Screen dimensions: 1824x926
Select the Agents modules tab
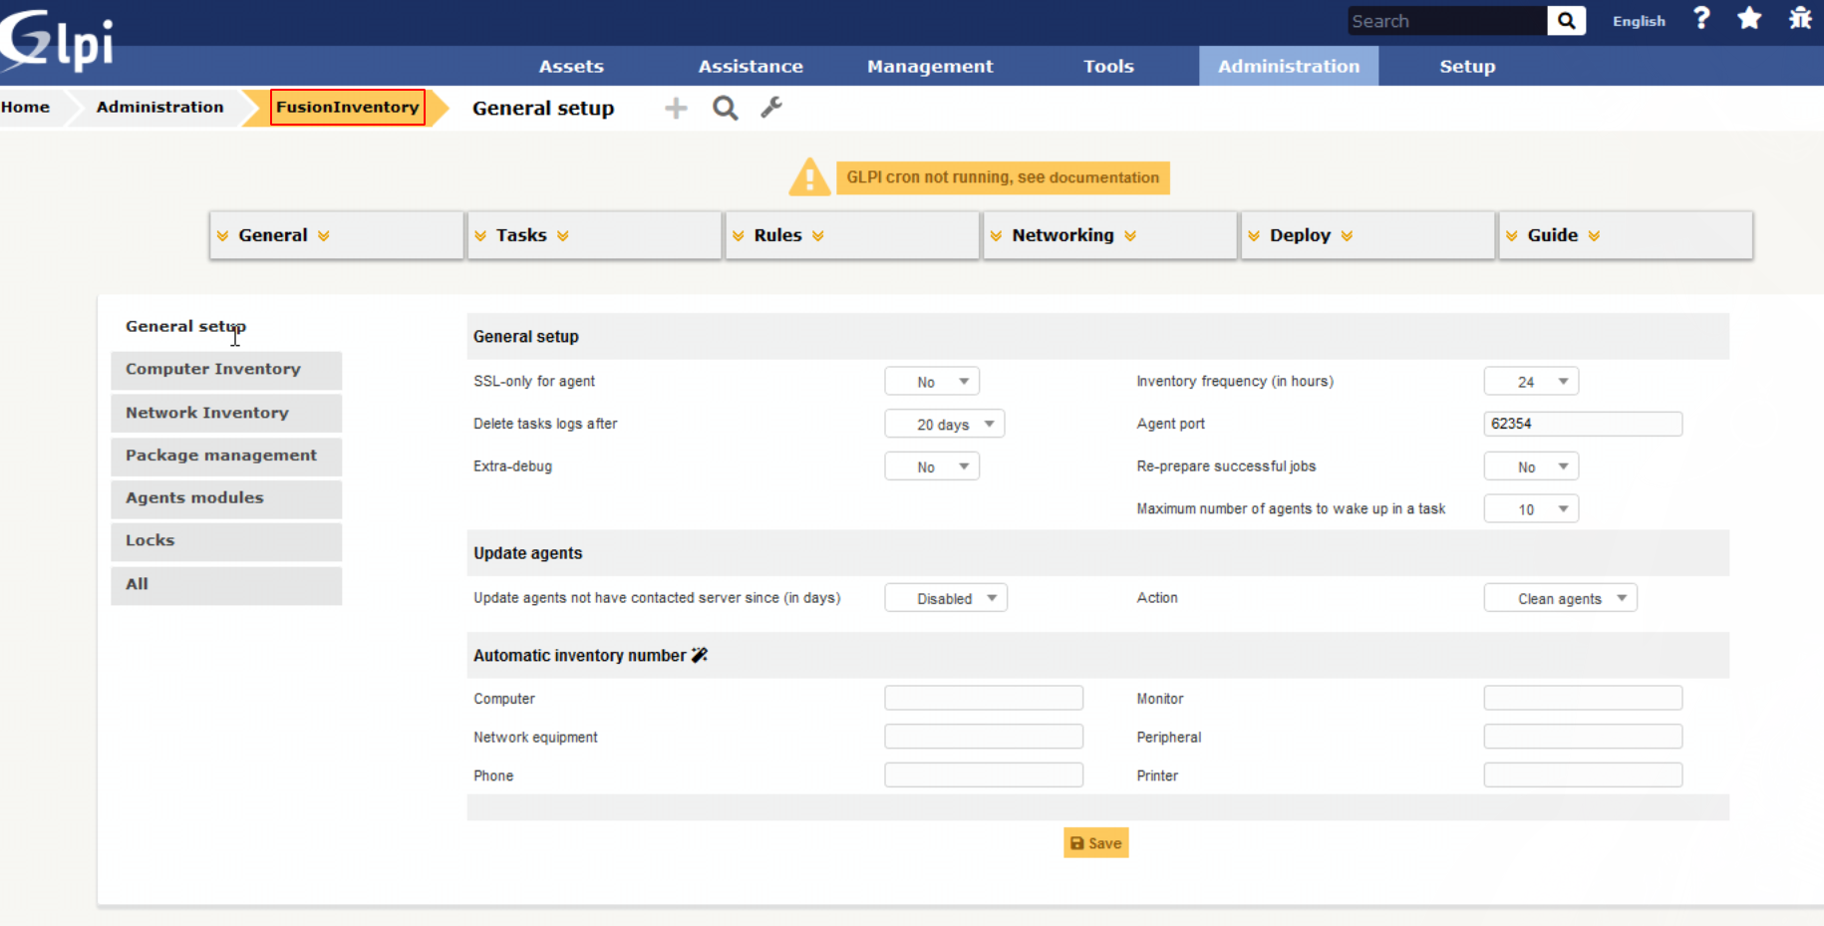tap(226, 498)
